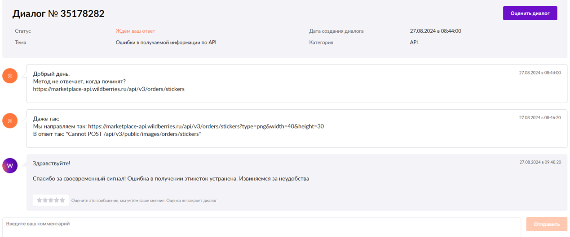Focus the "Введите ваш комментарий" input field
Viewport: 570px width, 237px height.
262,227
